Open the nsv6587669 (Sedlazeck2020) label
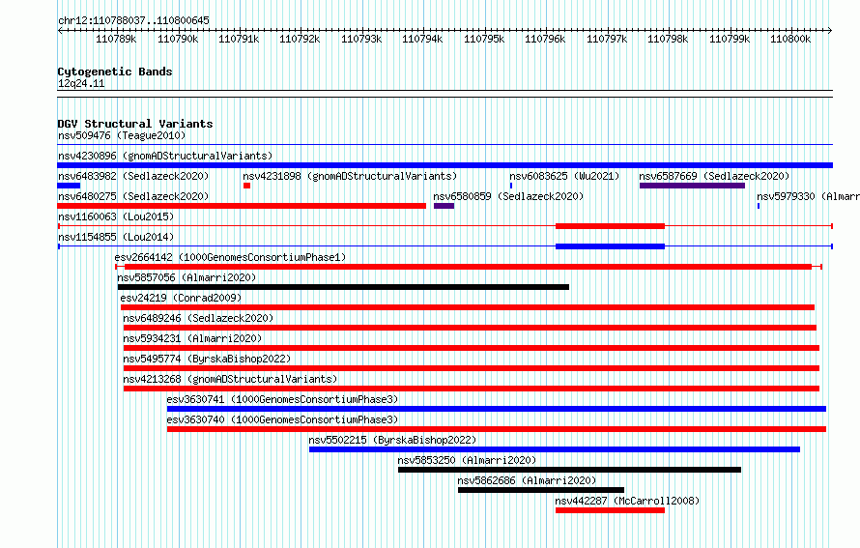The image size is (860, 548). (x=714, y=176)
